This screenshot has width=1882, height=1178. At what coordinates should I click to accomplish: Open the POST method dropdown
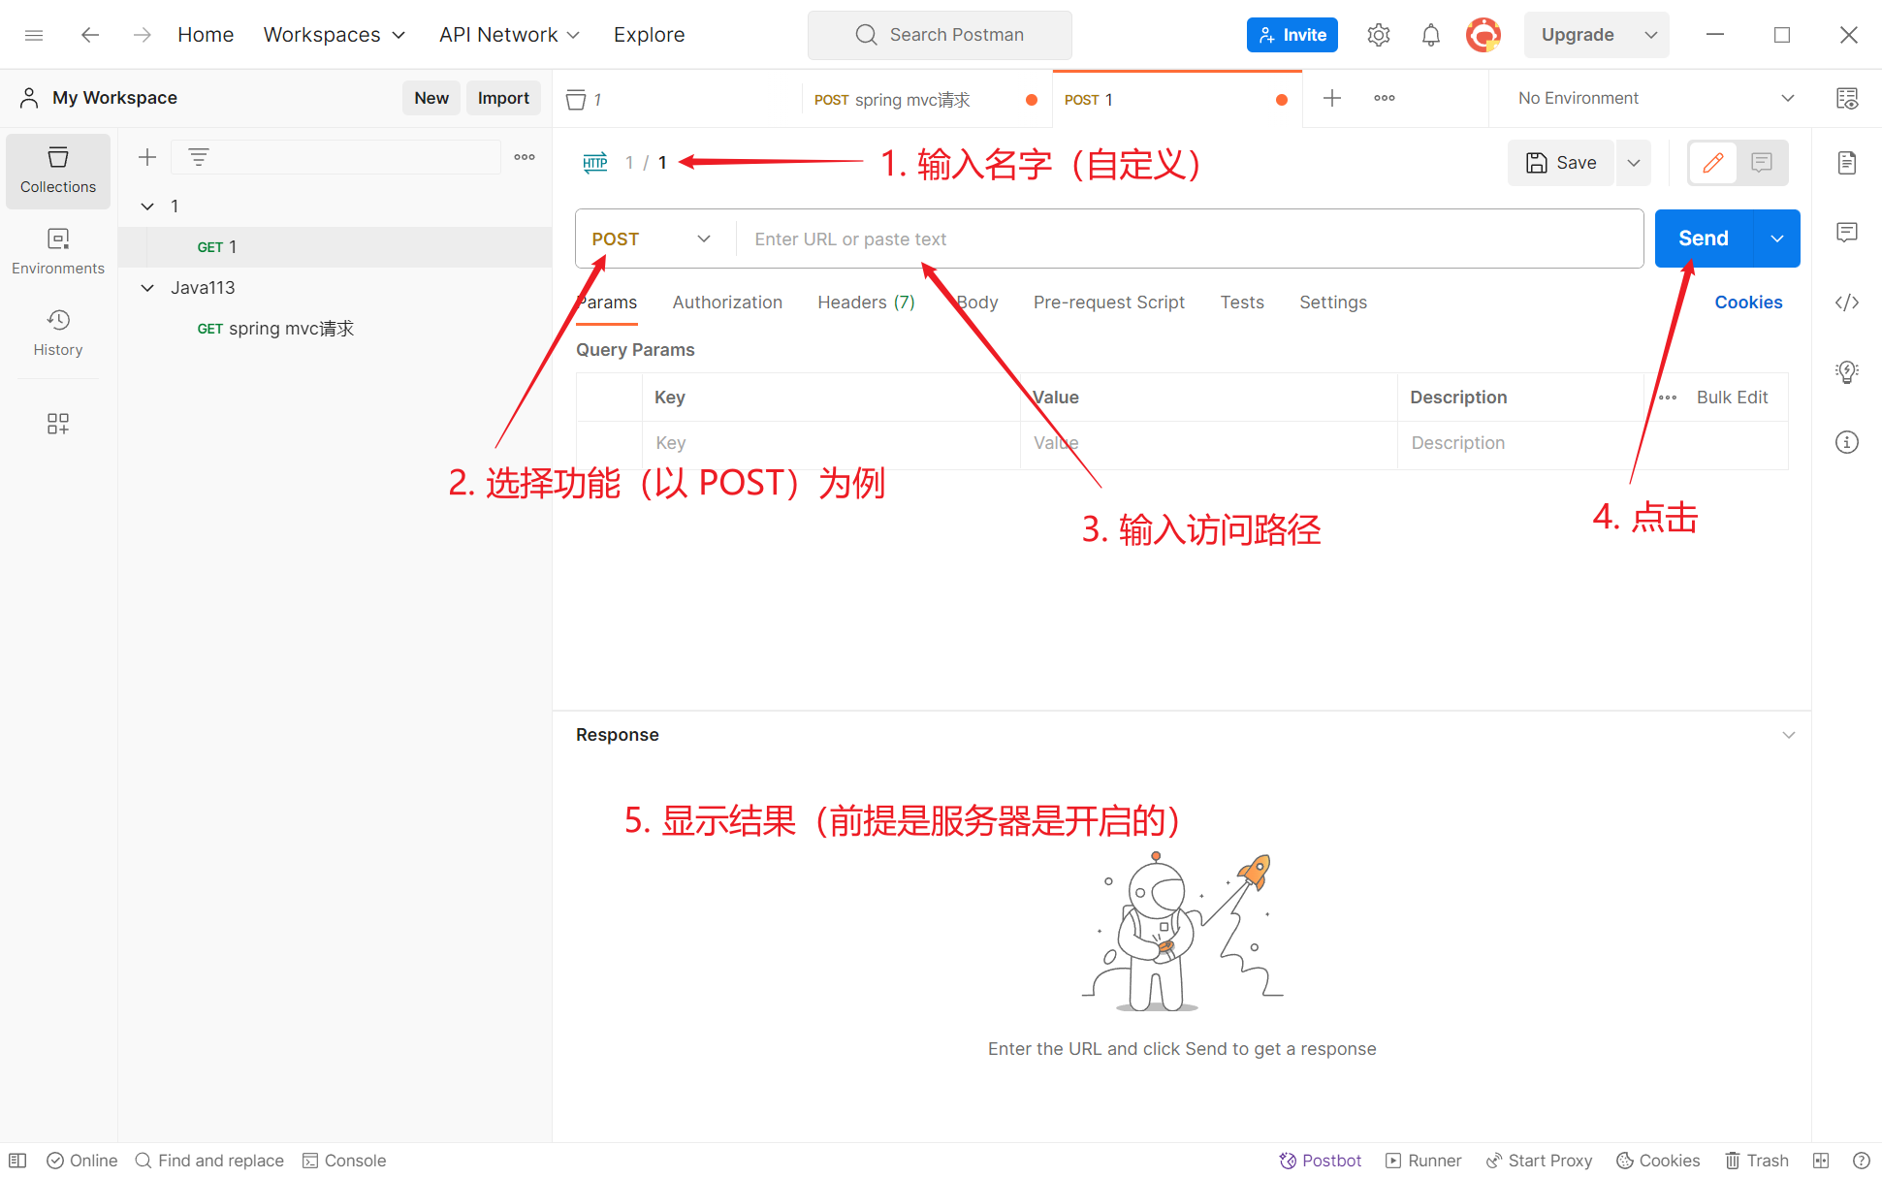pyautogui.click(x=652, y=239)
